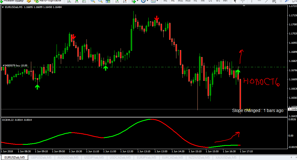
Task: Tile chart windows with the grid icon
Action: point(108,1)
